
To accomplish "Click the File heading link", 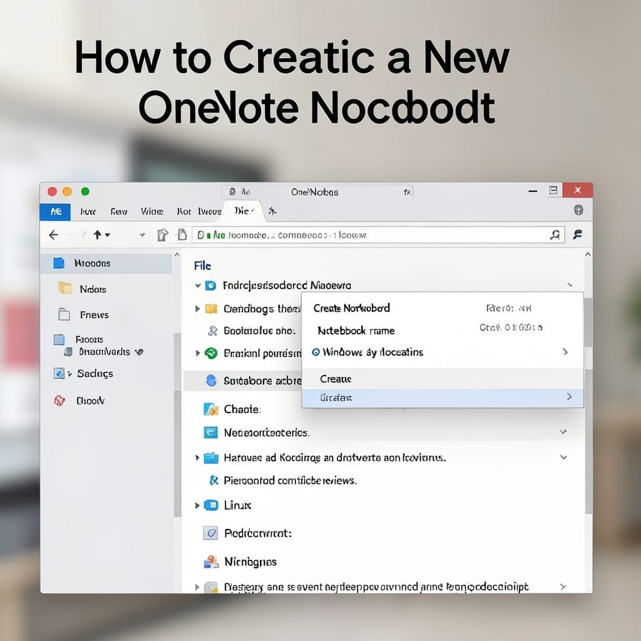I will [x=202, y=265].
